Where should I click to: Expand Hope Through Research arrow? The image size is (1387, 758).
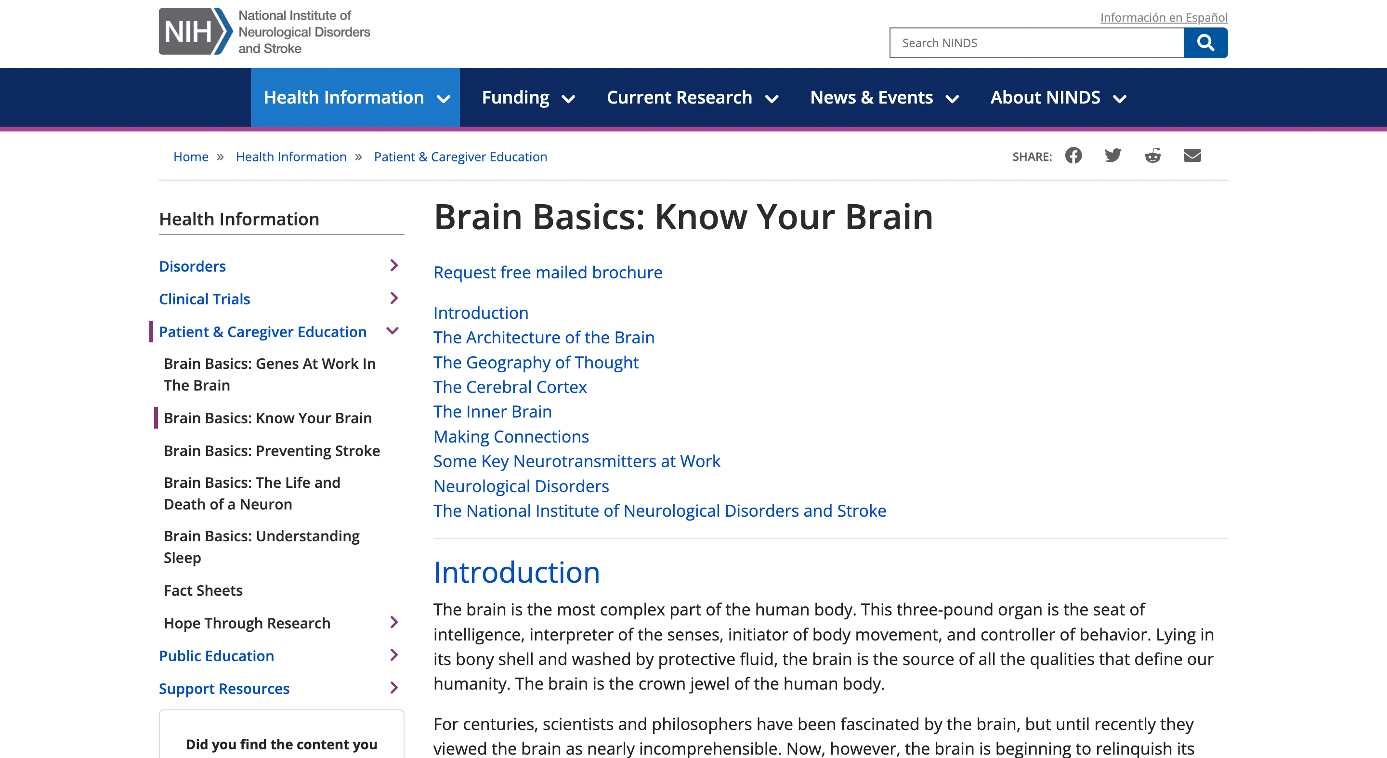[394, 622]
